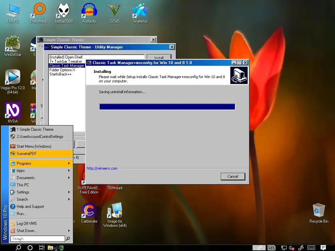Image resolution: width=335 pixels, height=251 pixels.
Task: Expand the Programs submenu
Action: tap(41, 163)
